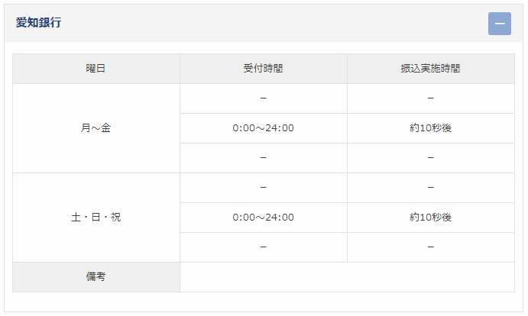Screen dimensions: 528x316
Task: Click last dash under 受付時間 for 月～金
Action: (264, 158)
